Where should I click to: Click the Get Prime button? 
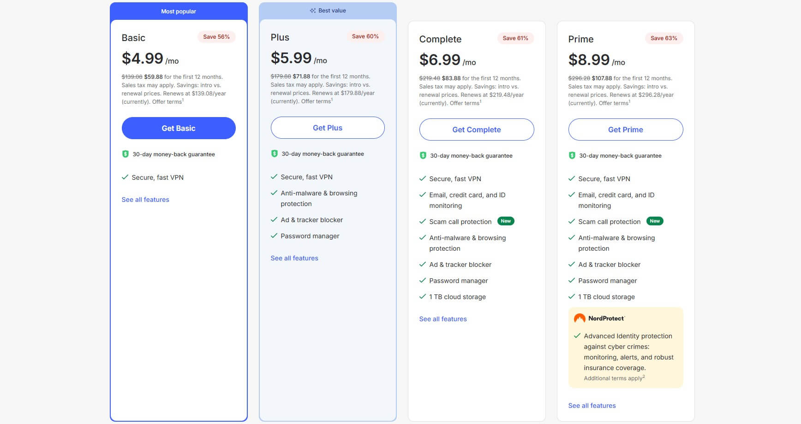pos(625,130)
